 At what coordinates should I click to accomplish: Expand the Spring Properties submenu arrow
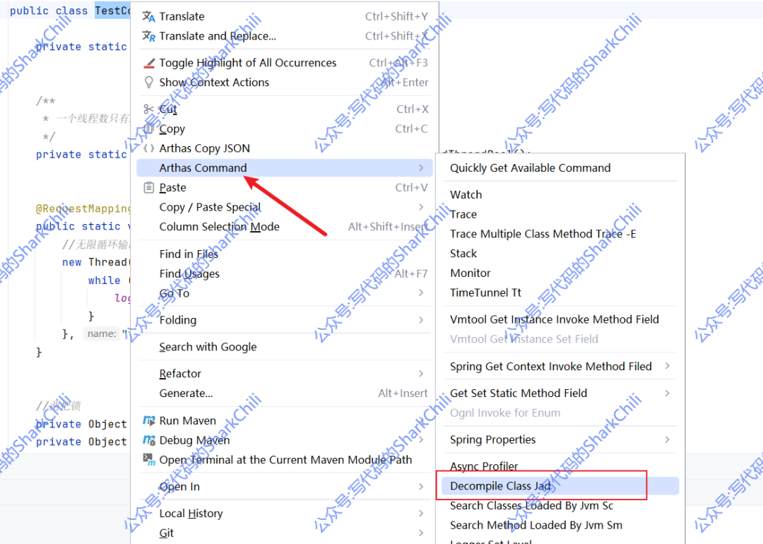pyautogui.click(x=667, y=439)
